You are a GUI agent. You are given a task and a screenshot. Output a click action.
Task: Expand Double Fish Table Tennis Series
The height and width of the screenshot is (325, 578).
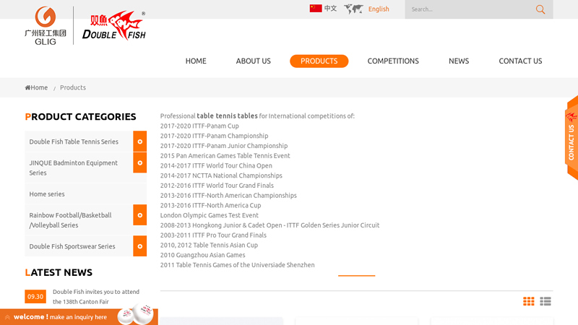[139, 142]
